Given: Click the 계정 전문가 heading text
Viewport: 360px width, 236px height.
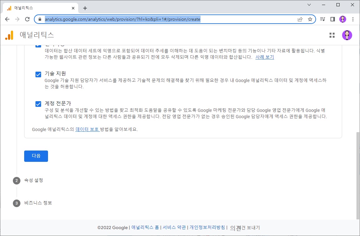Looking at the screenshot, I should click(58, 103).
